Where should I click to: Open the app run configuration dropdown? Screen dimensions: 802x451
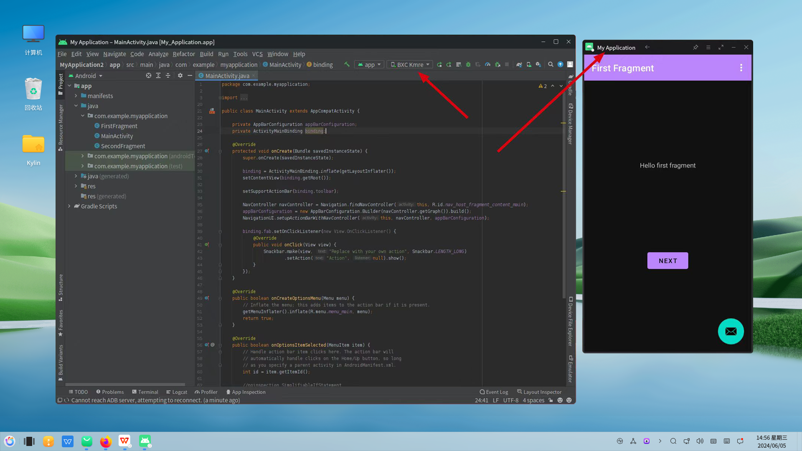click(x=369, y=64)
